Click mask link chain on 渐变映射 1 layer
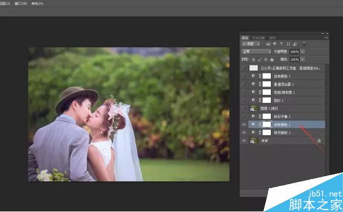Viewport: 343px width, 212px height. 260,132
